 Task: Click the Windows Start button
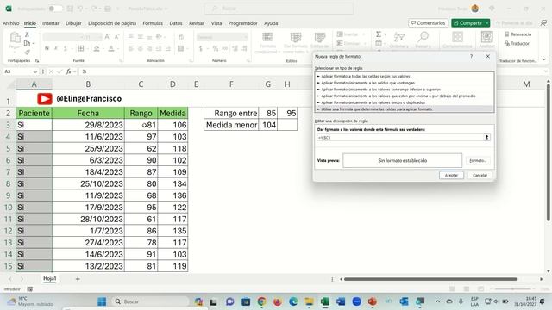tap(102, 301)
